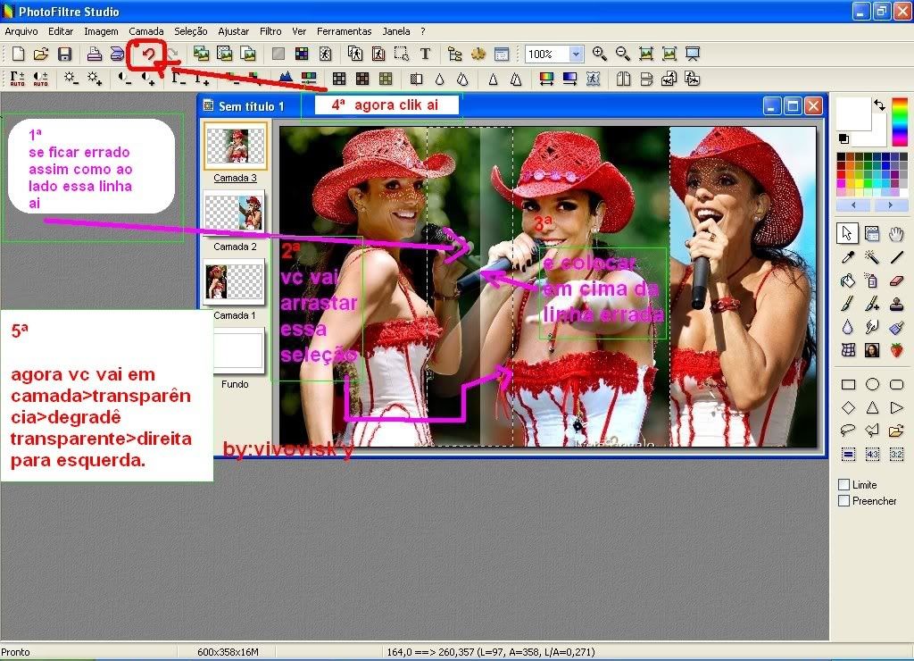This screenshot has width=914, height=661.
Task: Select the Paint Bucket fill tool
Action: (848, 280)
